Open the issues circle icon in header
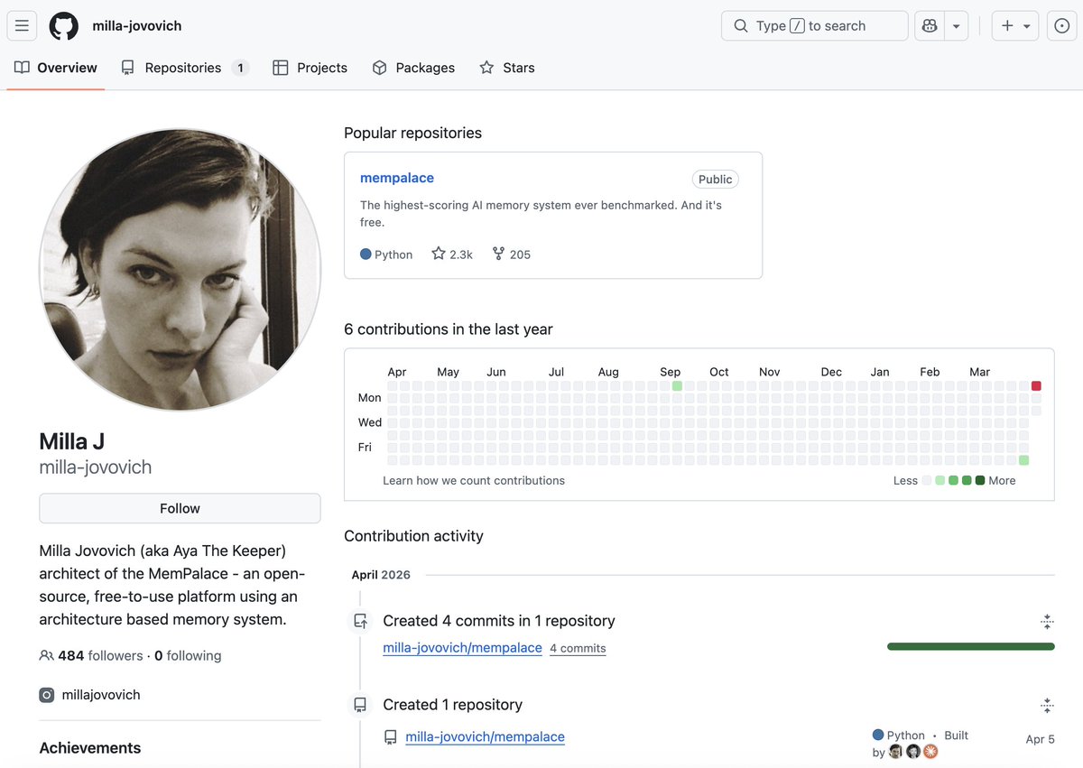The height and width of the screenshot is (768, 1083). coord(1062,26)
